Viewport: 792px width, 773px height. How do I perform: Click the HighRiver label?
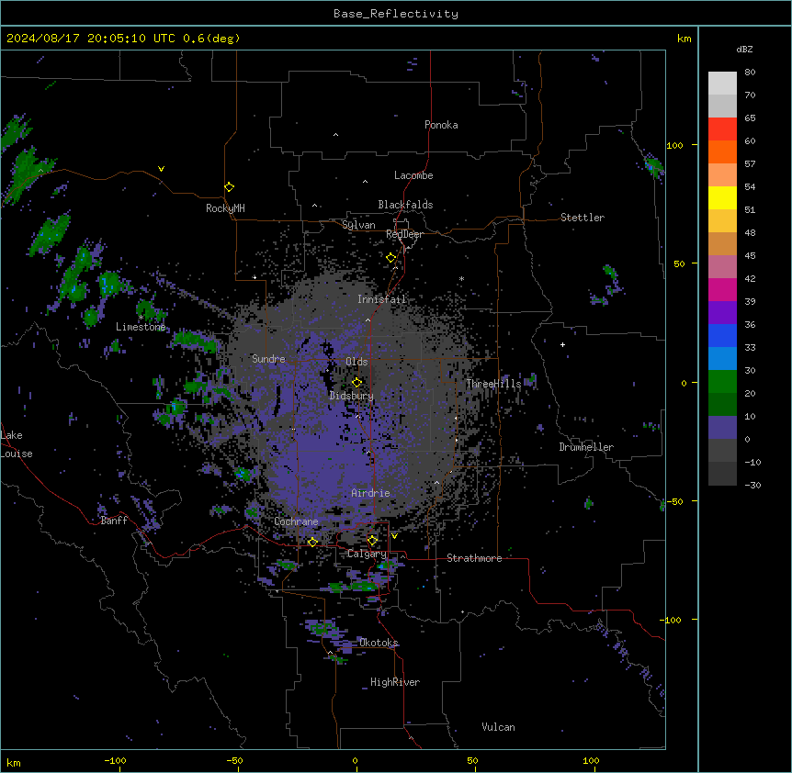395,682
